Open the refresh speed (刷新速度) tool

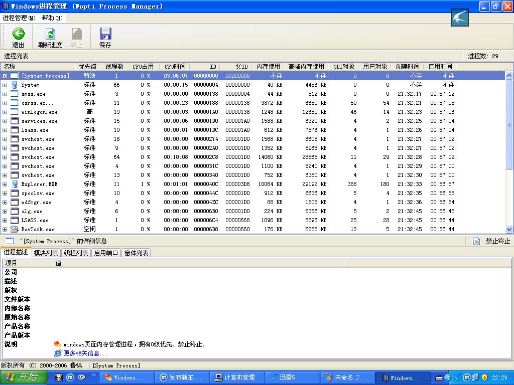click(x=50, y=38)
